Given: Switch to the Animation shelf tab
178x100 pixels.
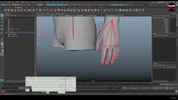Looking at the screenshot, I should click(39, 7).
